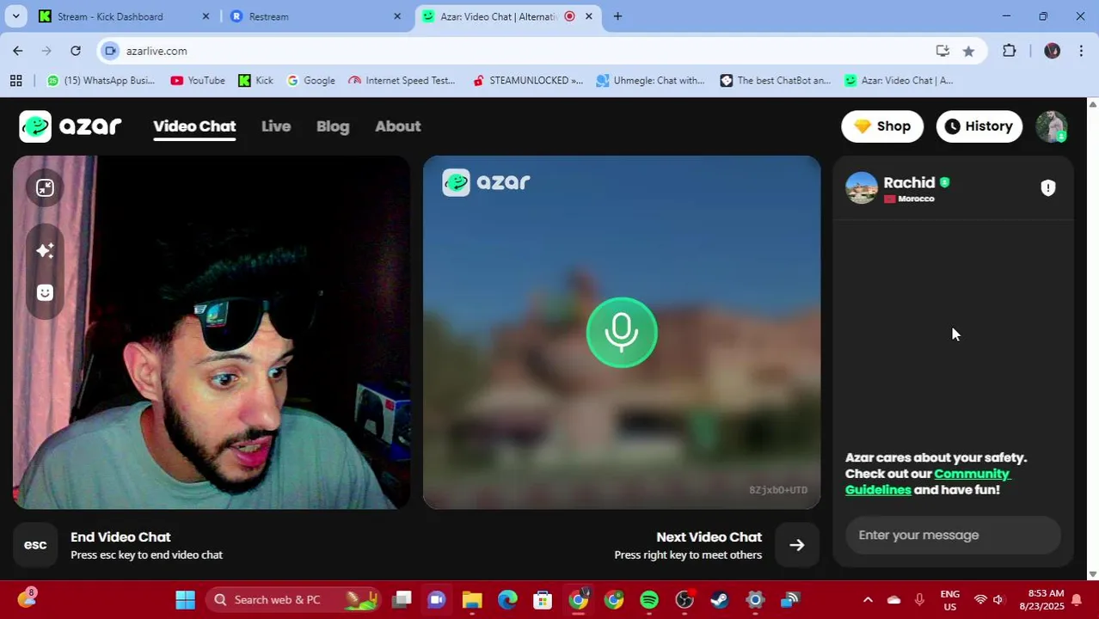This screenshot has width=1099, height=619.
Task: Click the Azar logo in the header
Action: pyautogui.click(x=71, y=126)
